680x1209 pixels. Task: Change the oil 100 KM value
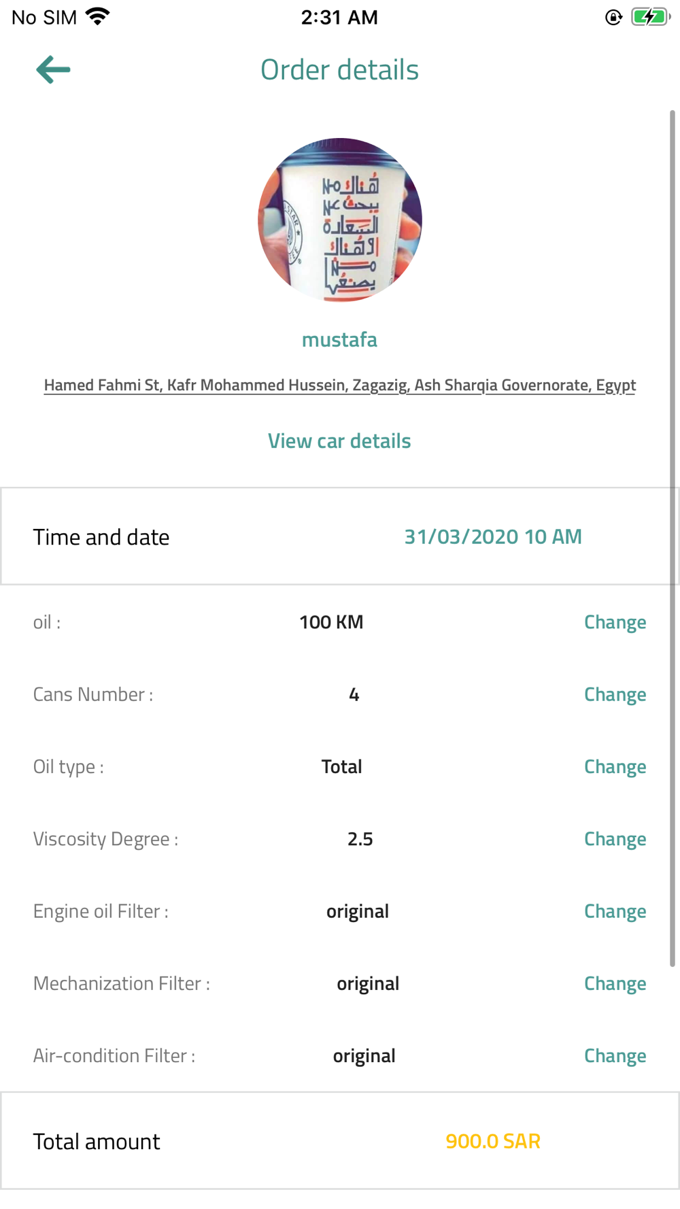coord(615,622)
